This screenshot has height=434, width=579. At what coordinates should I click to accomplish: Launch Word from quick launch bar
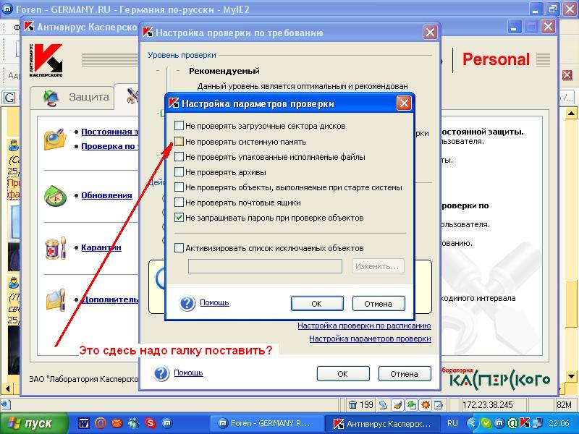[x=84, y=423]
